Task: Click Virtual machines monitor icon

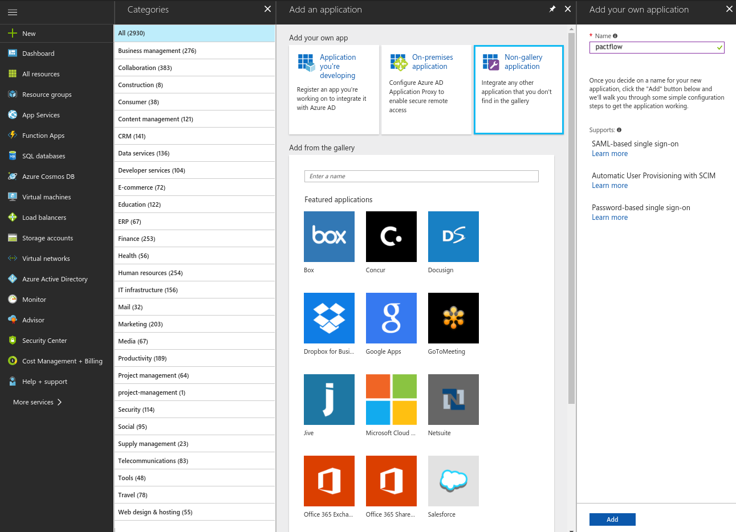Action: [13, 197]
